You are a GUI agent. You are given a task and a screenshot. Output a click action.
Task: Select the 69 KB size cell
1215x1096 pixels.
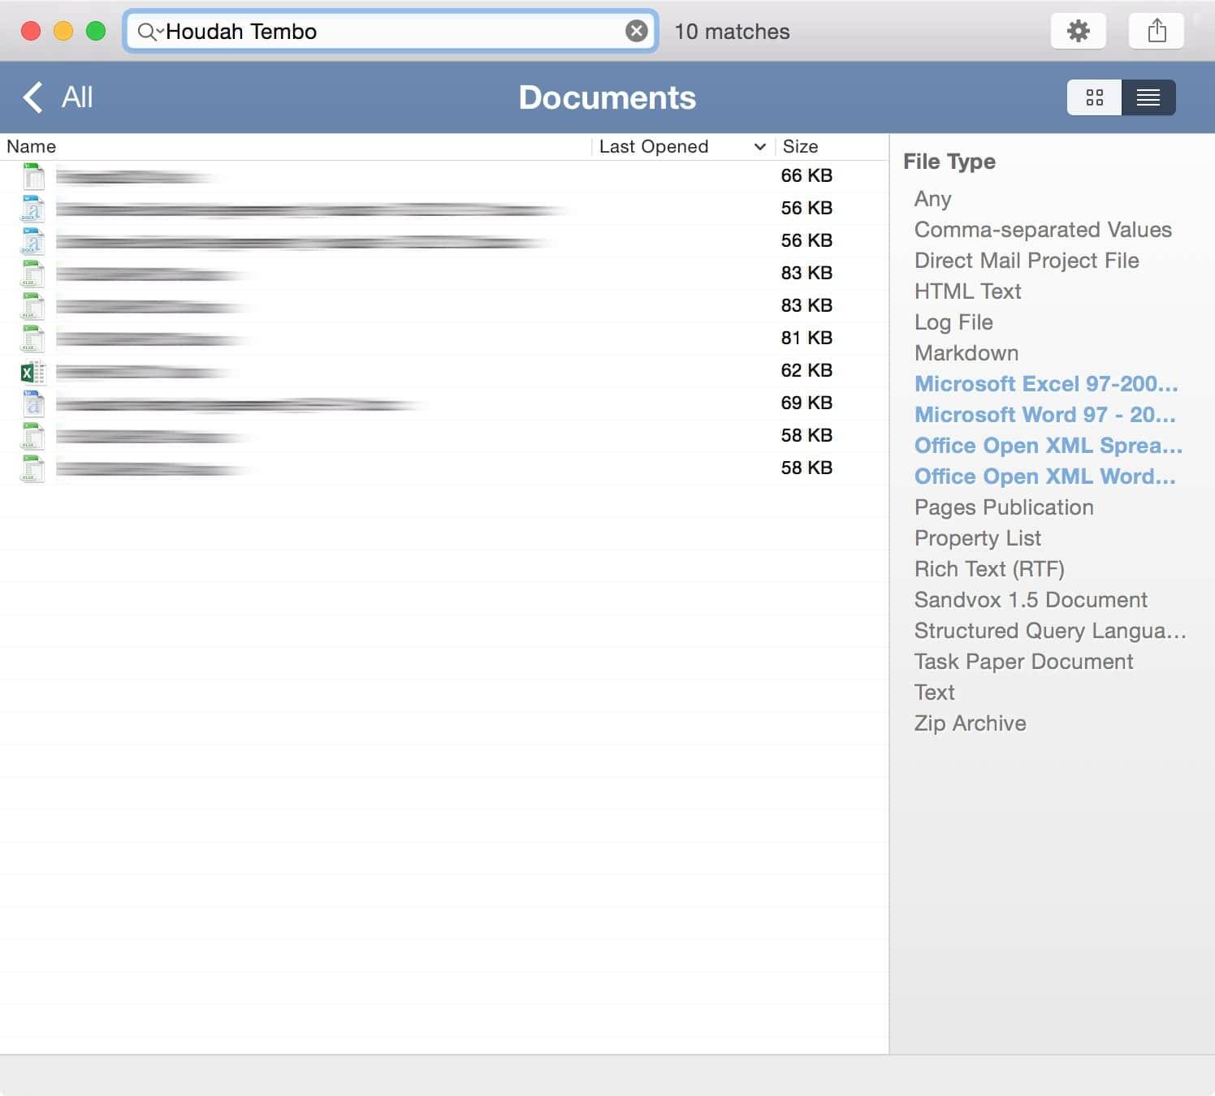[806, 403]
